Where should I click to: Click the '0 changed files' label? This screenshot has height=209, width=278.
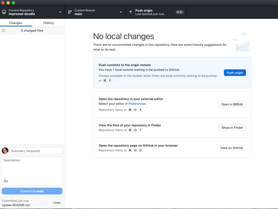click(32, 30)
